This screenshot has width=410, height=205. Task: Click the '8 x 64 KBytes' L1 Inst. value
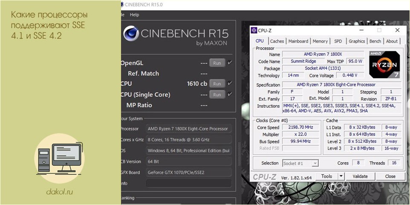[362, 134]
